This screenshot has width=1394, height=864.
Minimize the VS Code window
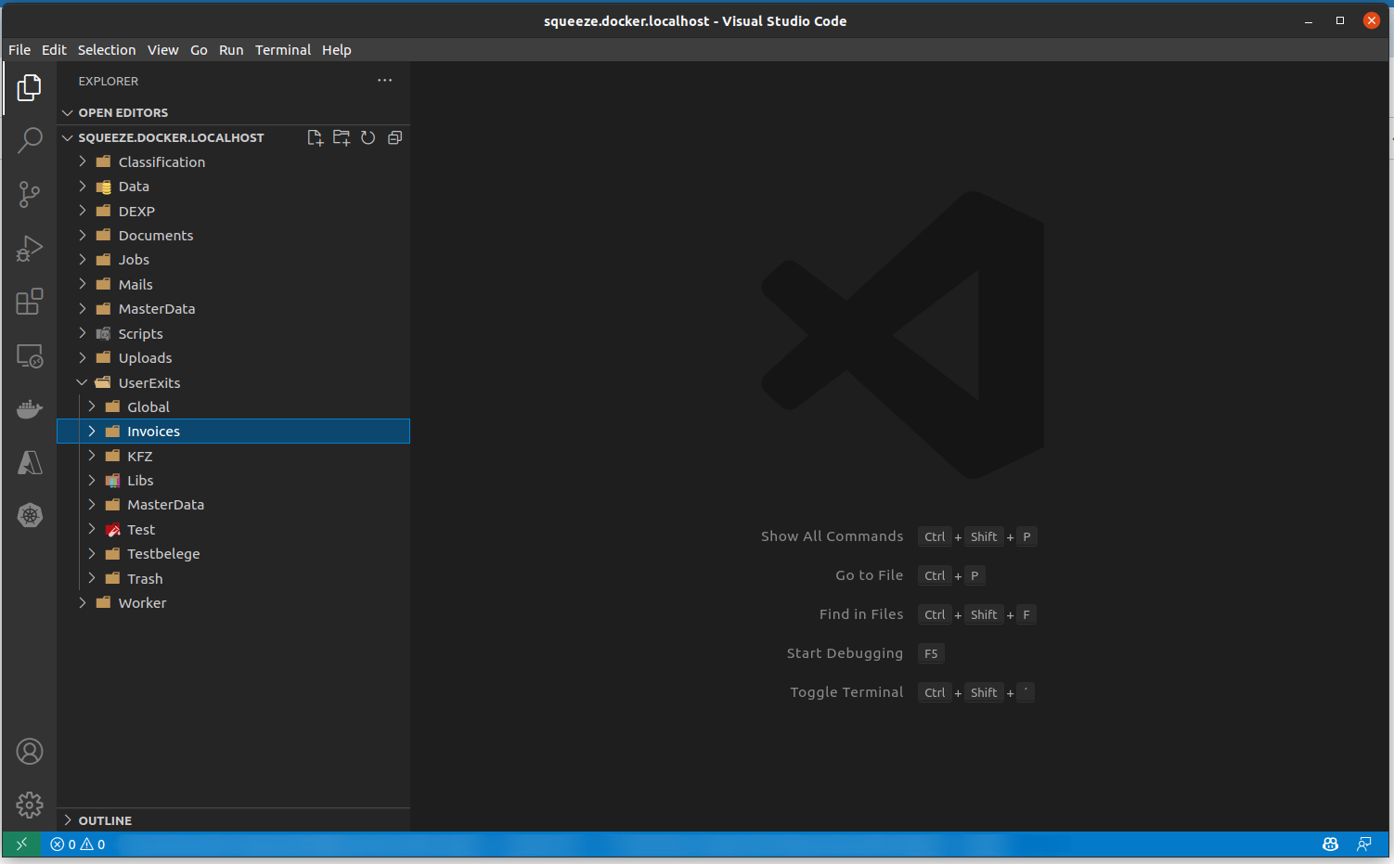(1309, 20)
